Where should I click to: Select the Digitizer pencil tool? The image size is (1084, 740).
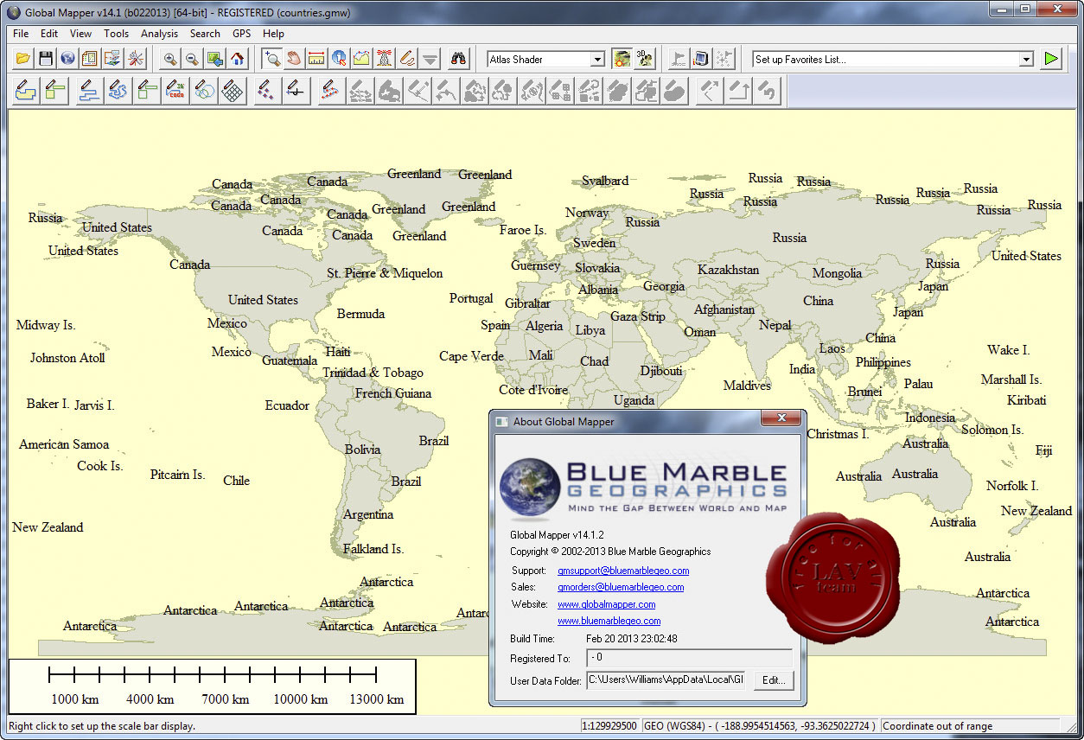point(406,59)
